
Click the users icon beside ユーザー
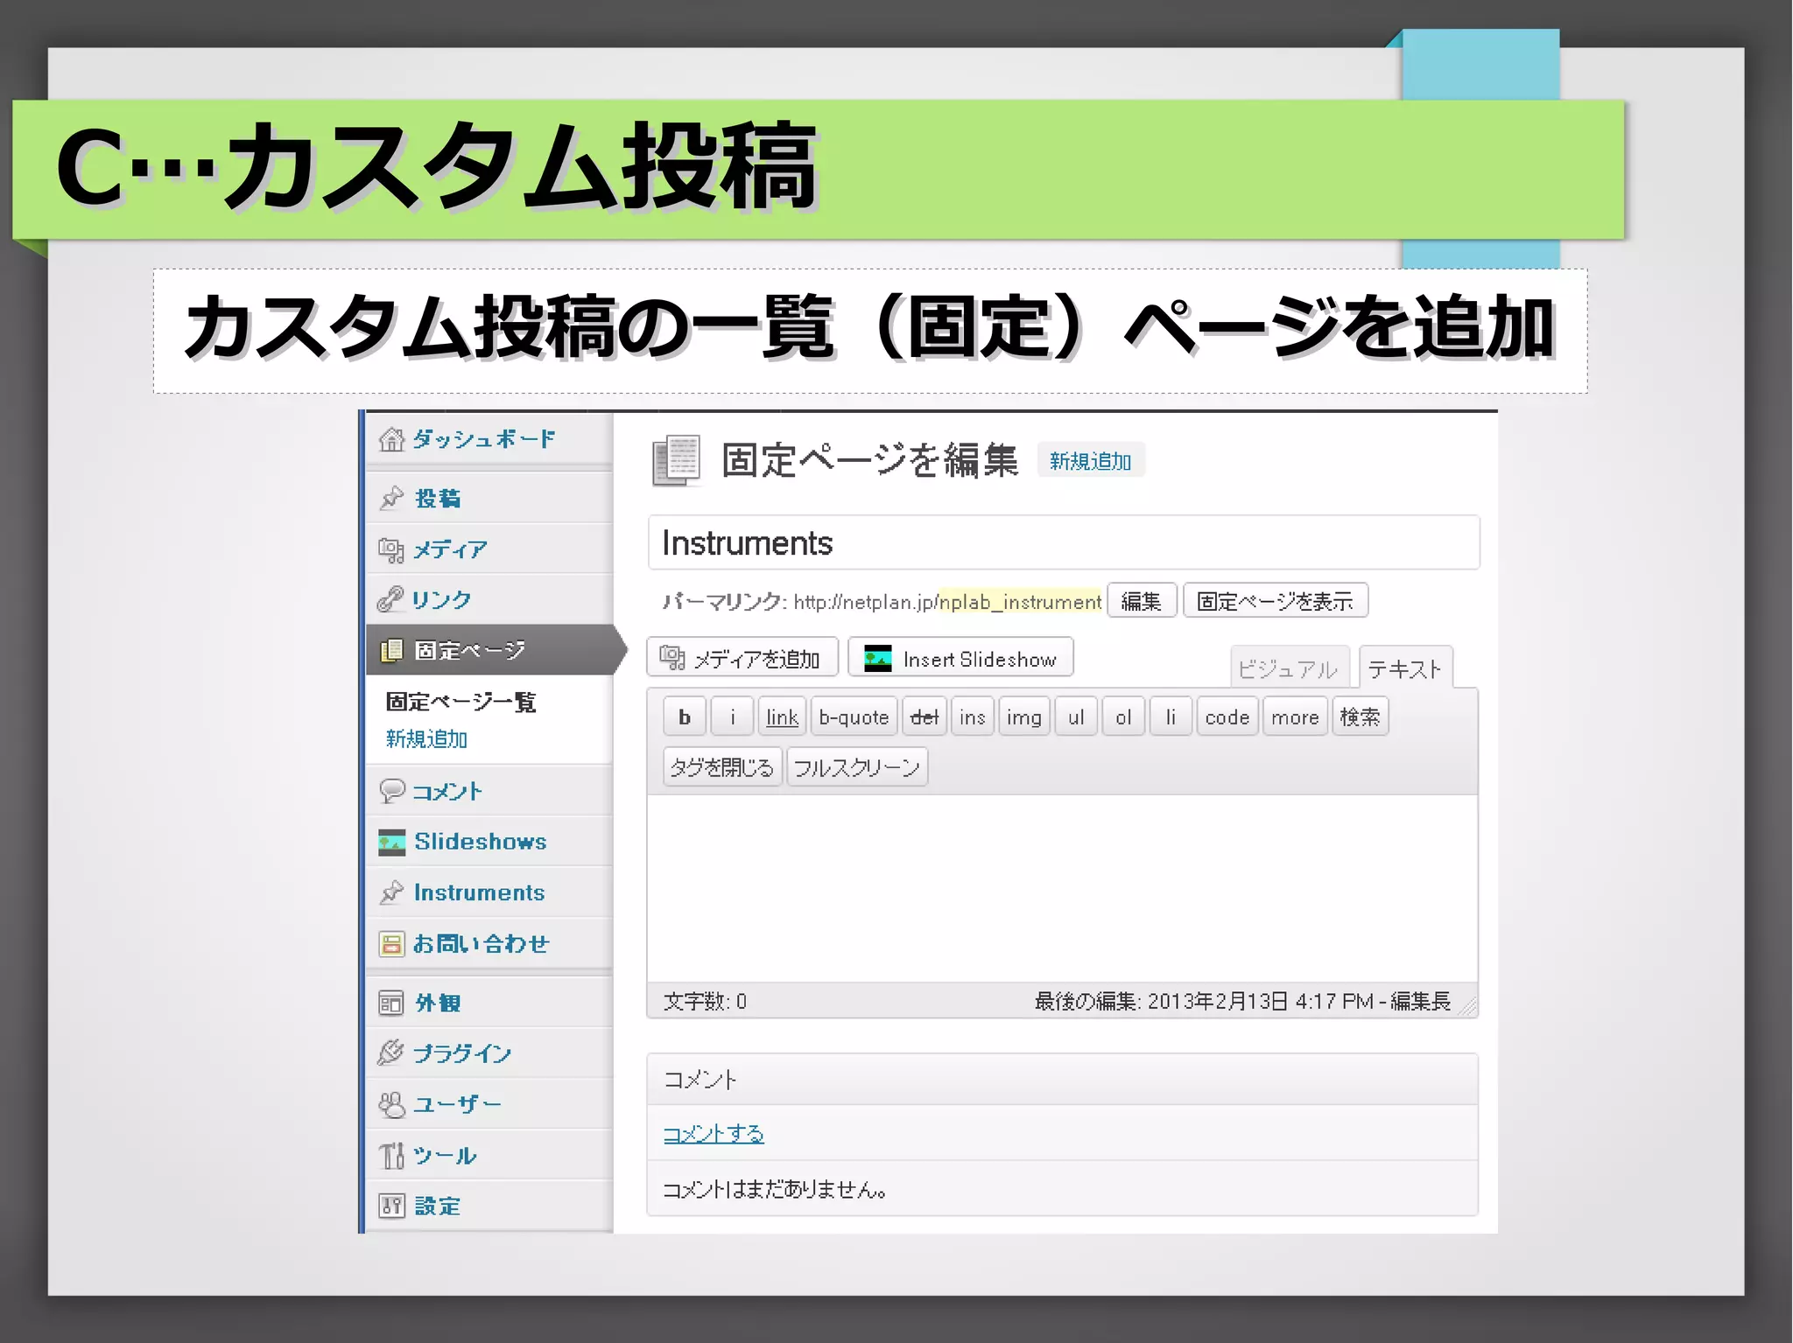coord(391,1104)
